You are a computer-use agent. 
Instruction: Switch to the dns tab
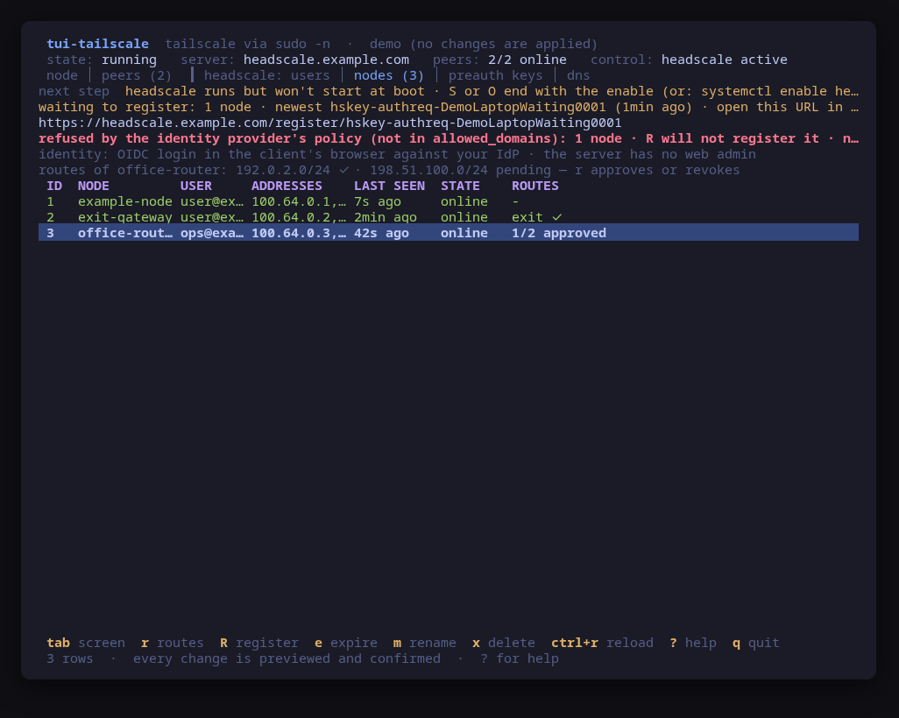click(578, 75)
